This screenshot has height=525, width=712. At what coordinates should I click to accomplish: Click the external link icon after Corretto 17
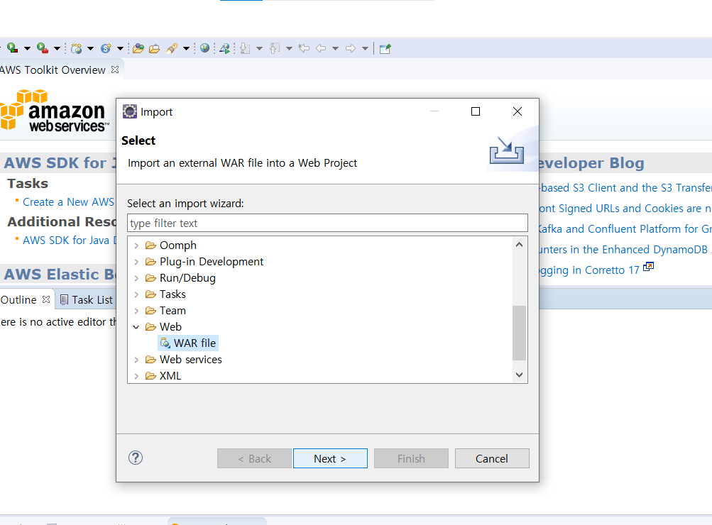point(648,267)
